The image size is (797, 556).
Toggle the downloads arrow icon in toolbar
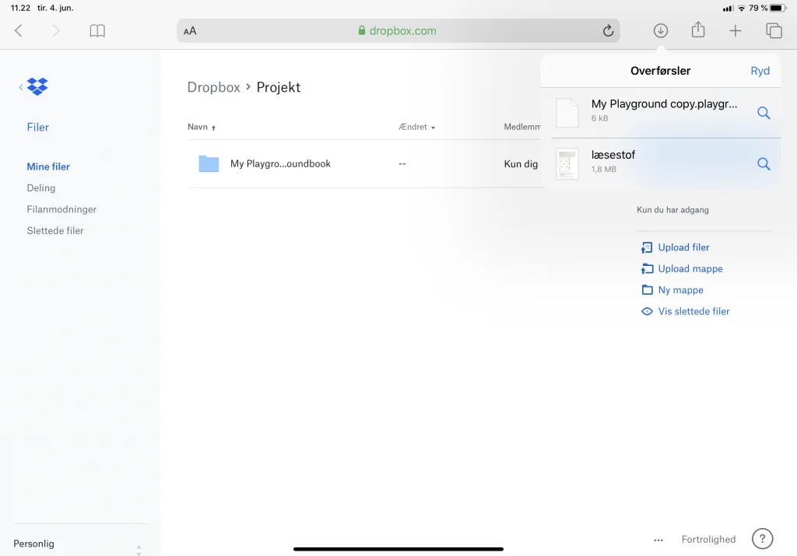(660, 30)
